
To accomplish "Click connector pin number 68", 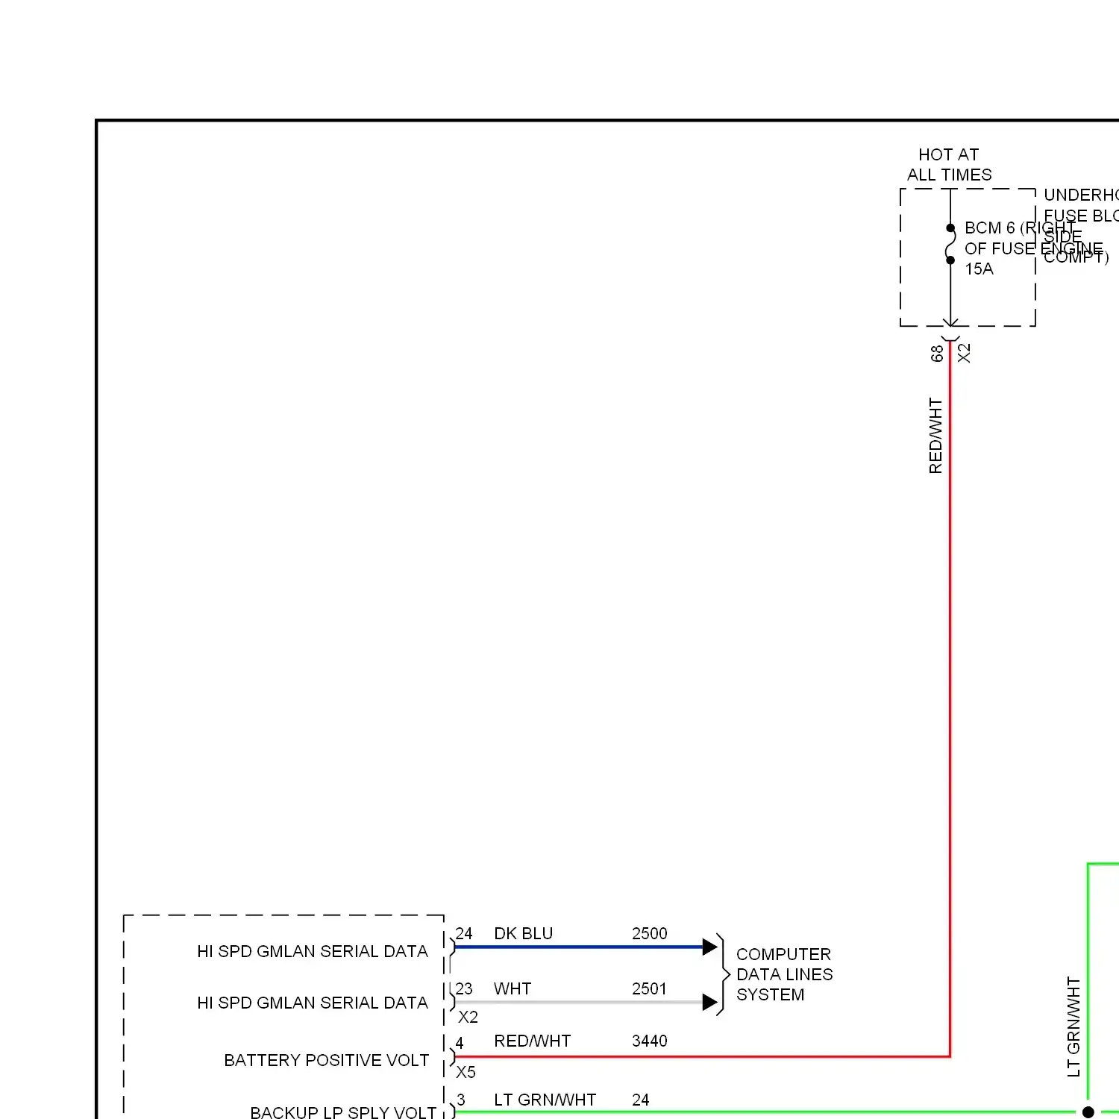I will (x=937, y=354).
